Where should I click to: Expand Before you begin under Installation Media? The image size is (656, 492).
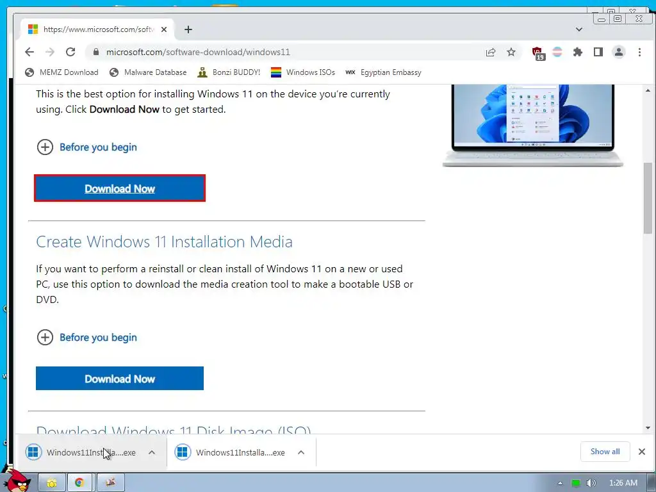87,337
